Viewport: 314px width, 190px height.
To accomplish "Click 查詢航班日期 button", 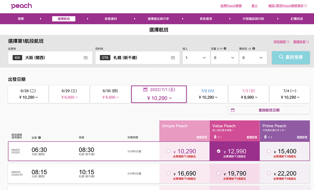I will 269,110.
